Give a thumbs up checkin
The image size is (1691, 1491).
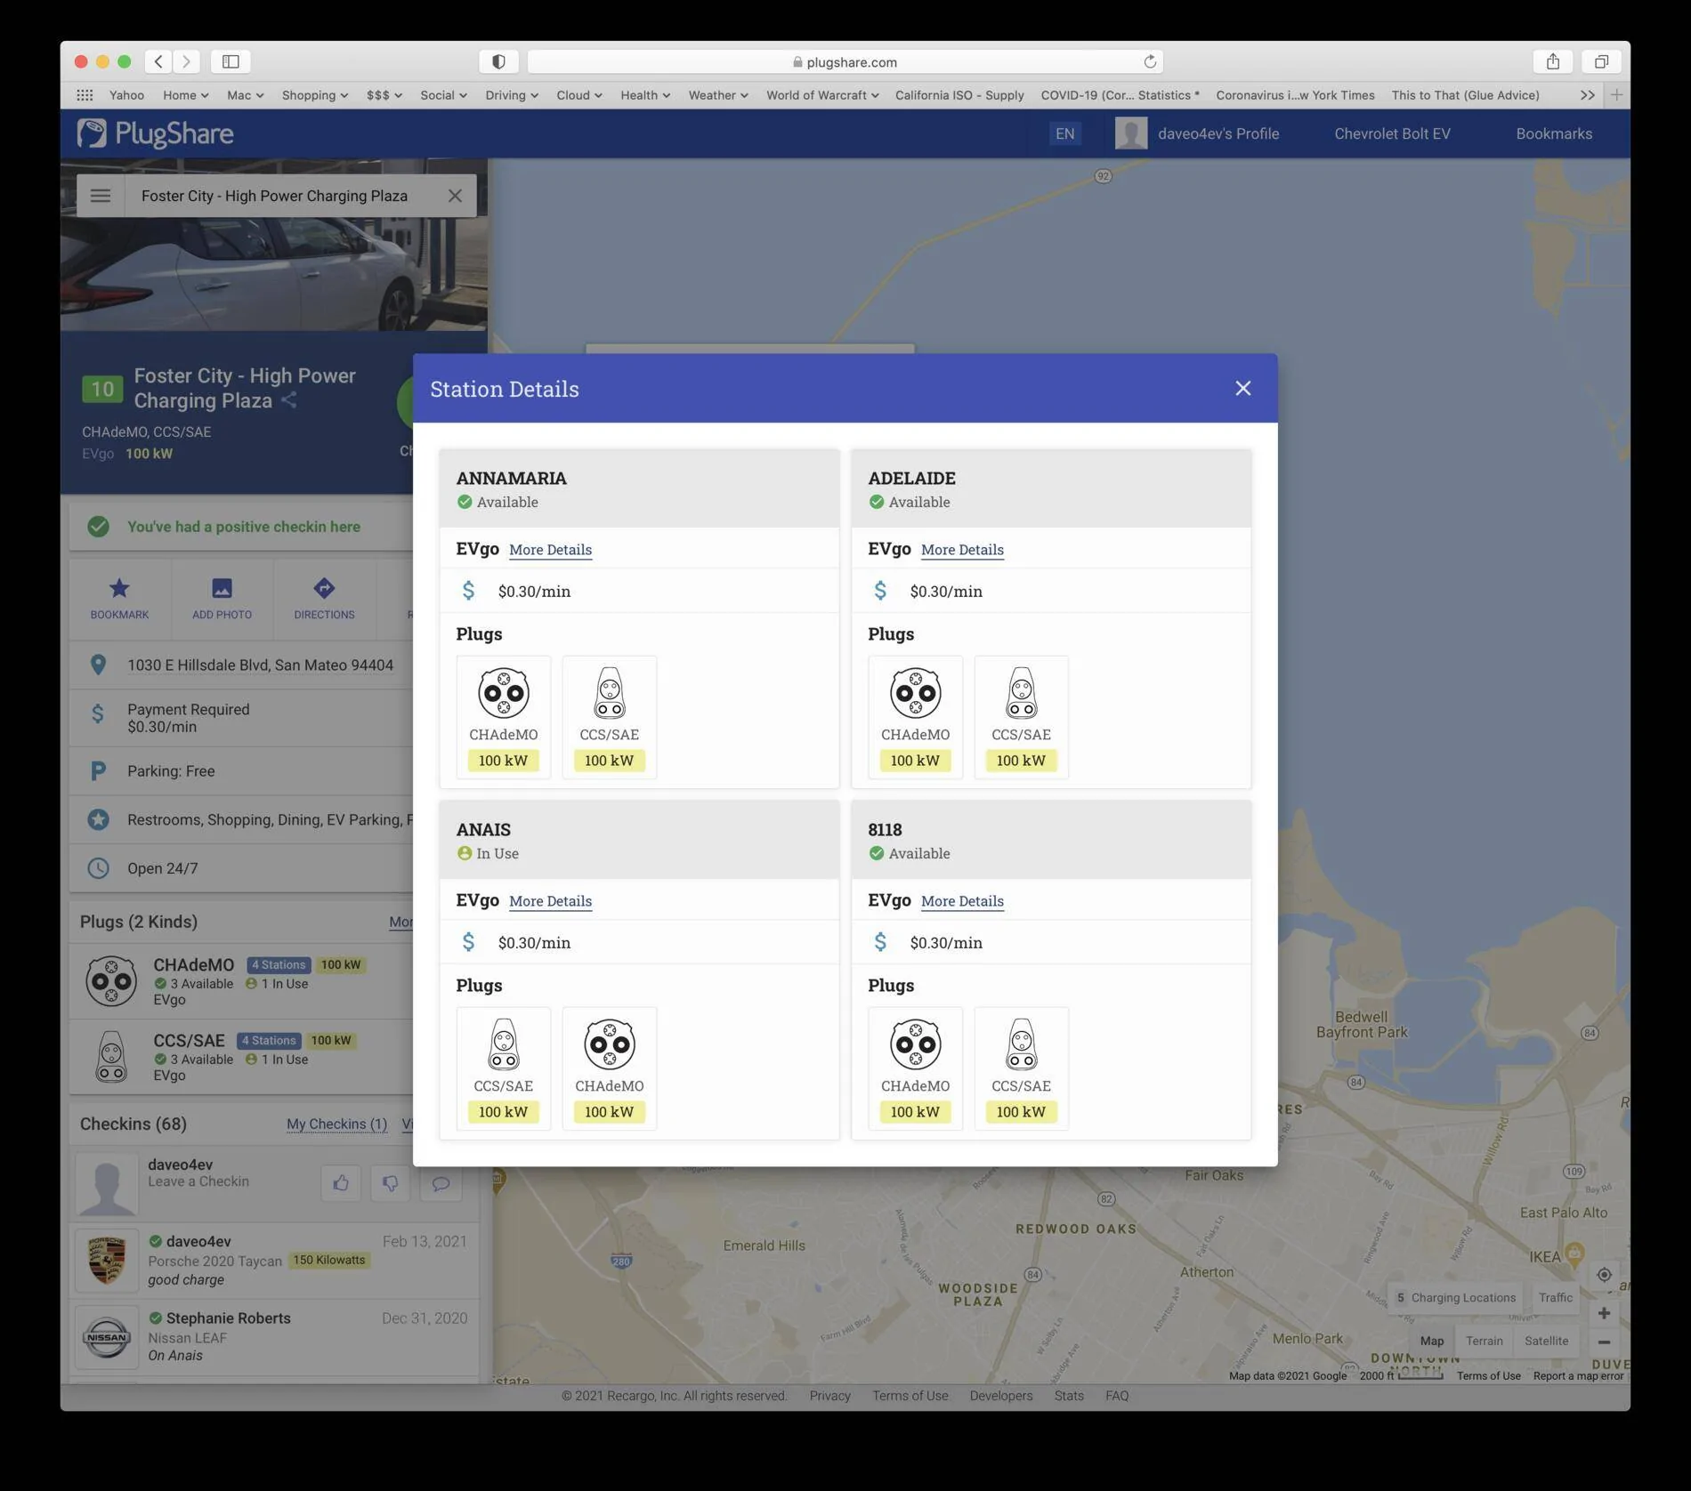(341, 1183)
